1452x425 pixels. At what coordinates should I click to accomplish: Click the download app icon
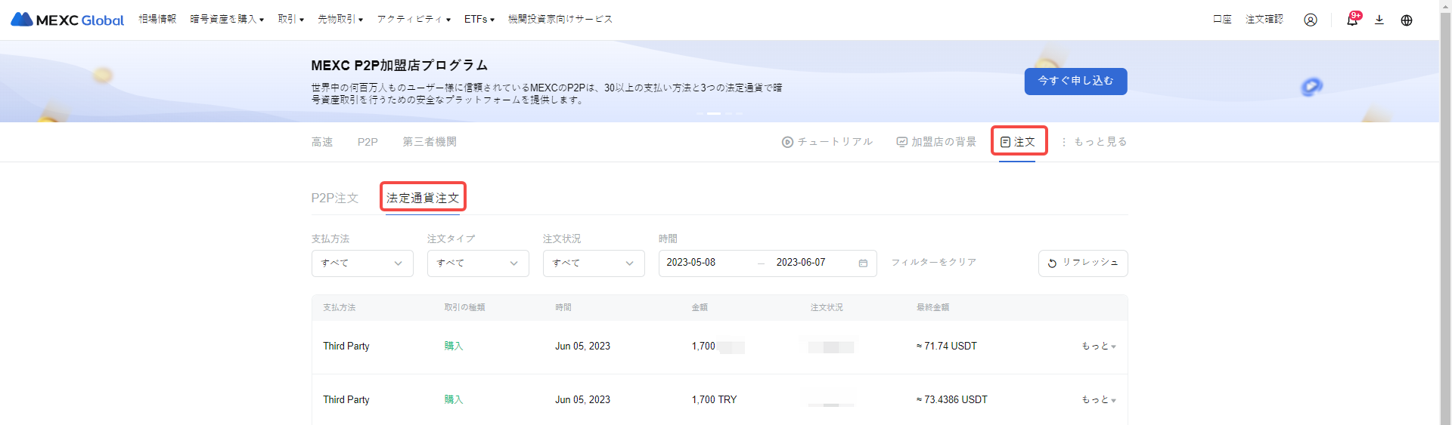(x=1379, y=20)
